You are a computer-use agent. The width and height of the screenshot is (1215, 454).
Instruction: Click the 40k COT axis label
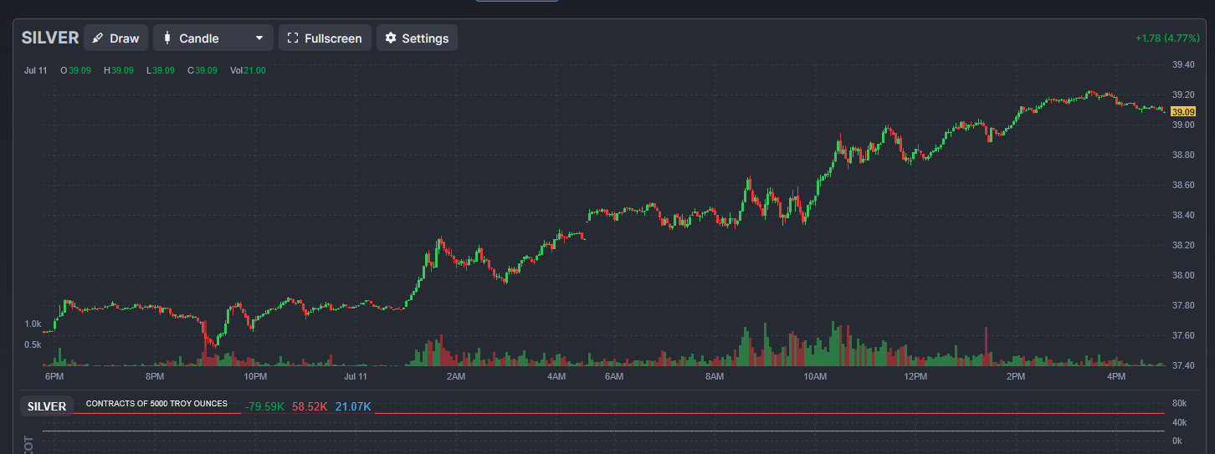click(x=1178, y=422)
